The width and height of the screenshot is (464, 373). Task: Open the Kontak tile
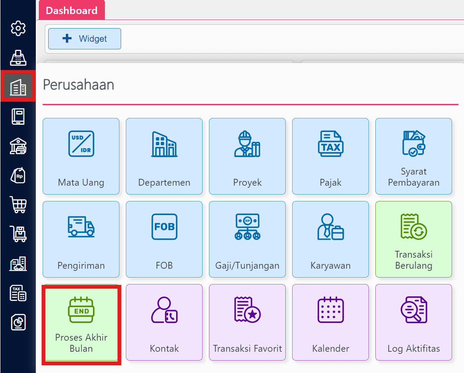(164, 322)
